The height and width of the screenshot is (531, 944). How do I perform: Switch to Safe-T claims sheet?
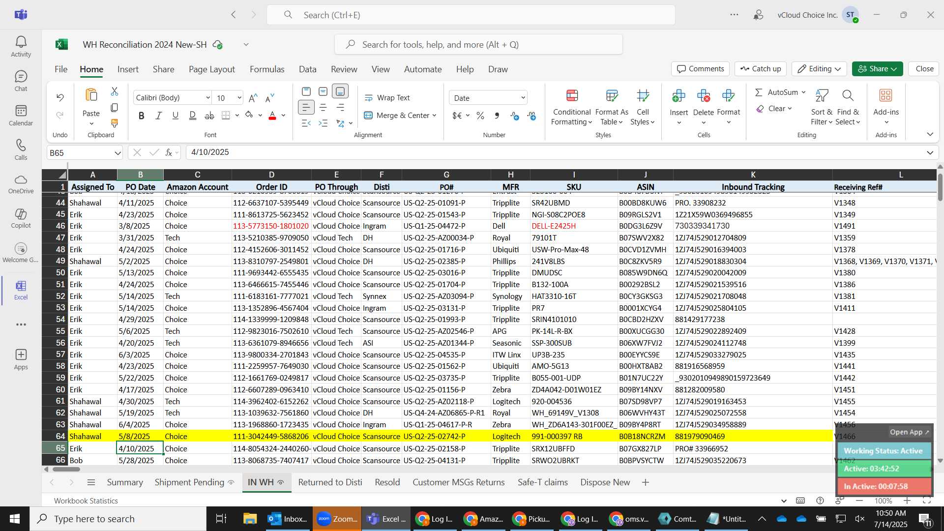[x=542, y=482]
